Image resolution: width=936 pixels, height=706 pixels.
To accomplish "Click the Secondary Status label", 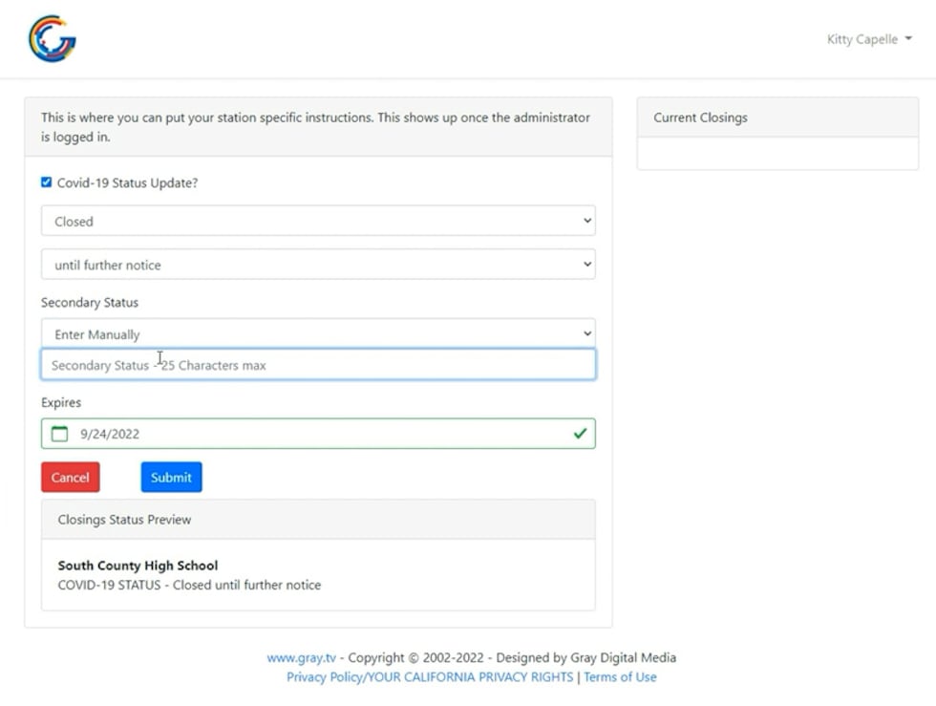I will coord(90,303).
